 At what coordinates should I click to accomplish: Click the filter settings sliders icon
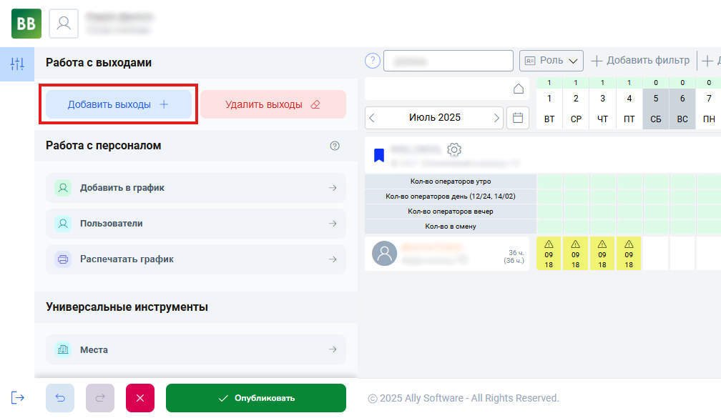coord(17,64)
